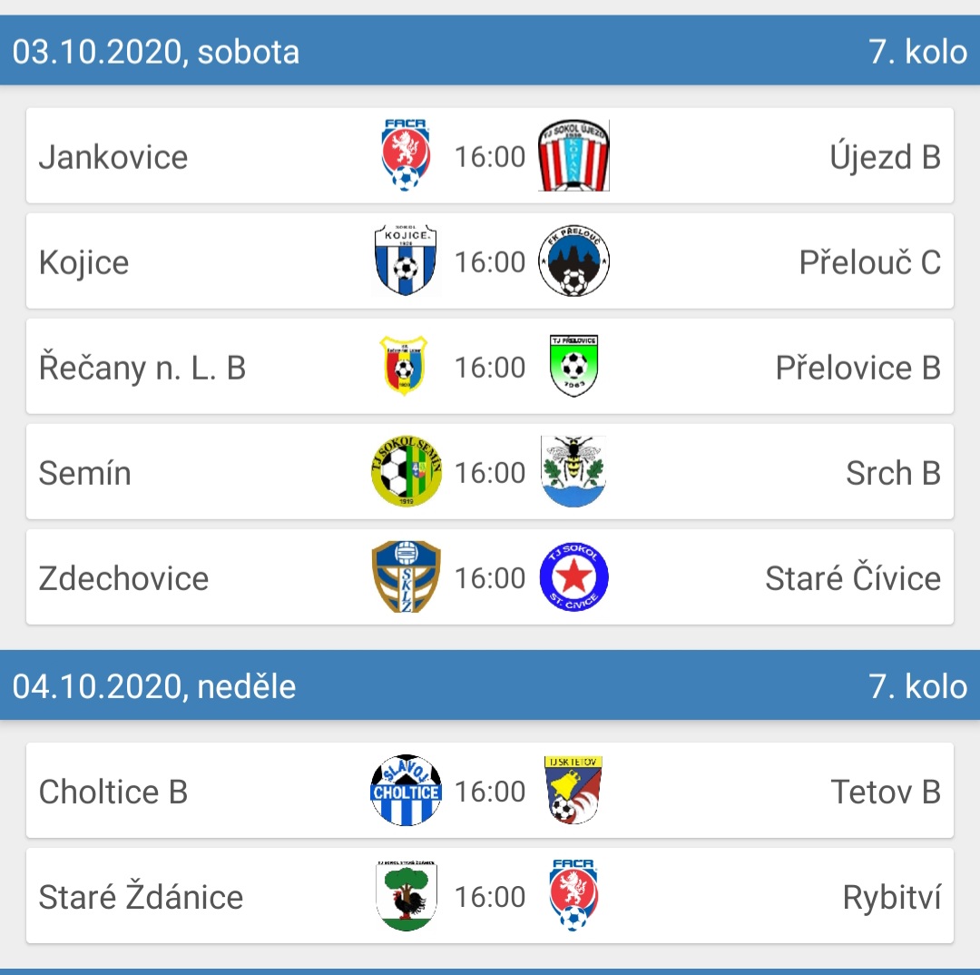The image size is (980, 975).
Task: Tap the Staré Čívice red star emblem
Action: [x=573, y=576]
